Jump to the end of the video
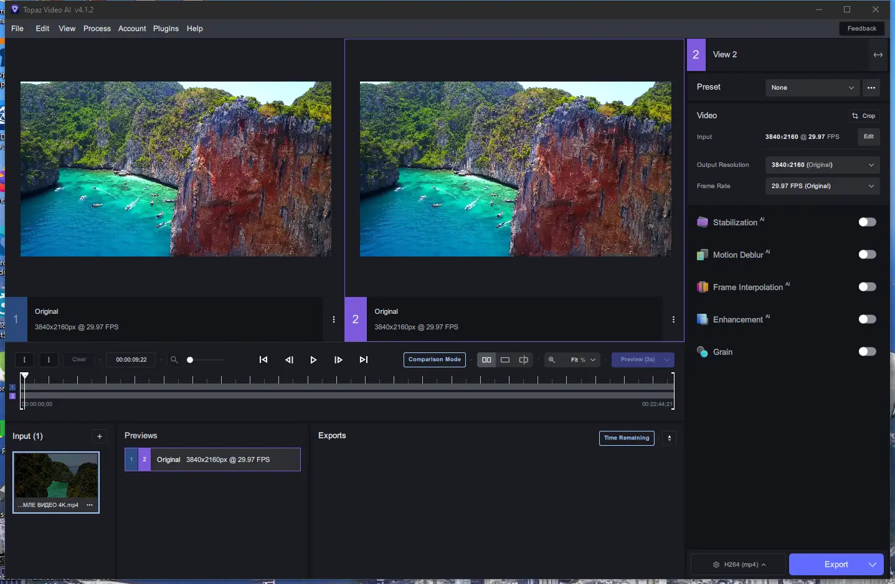 point(364,360)
